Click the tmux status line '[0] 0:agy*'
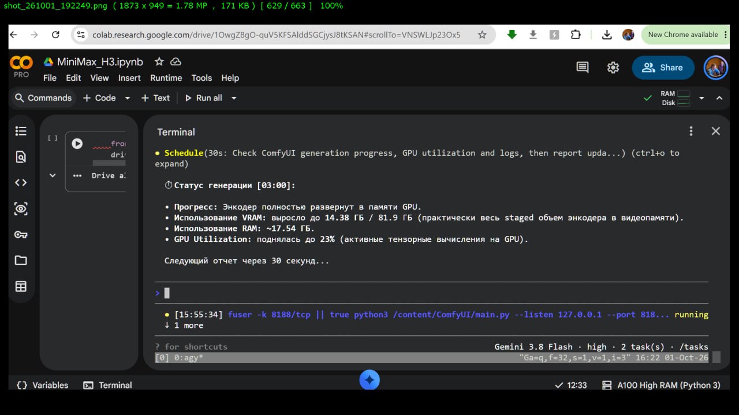 [x=179, y=358]
